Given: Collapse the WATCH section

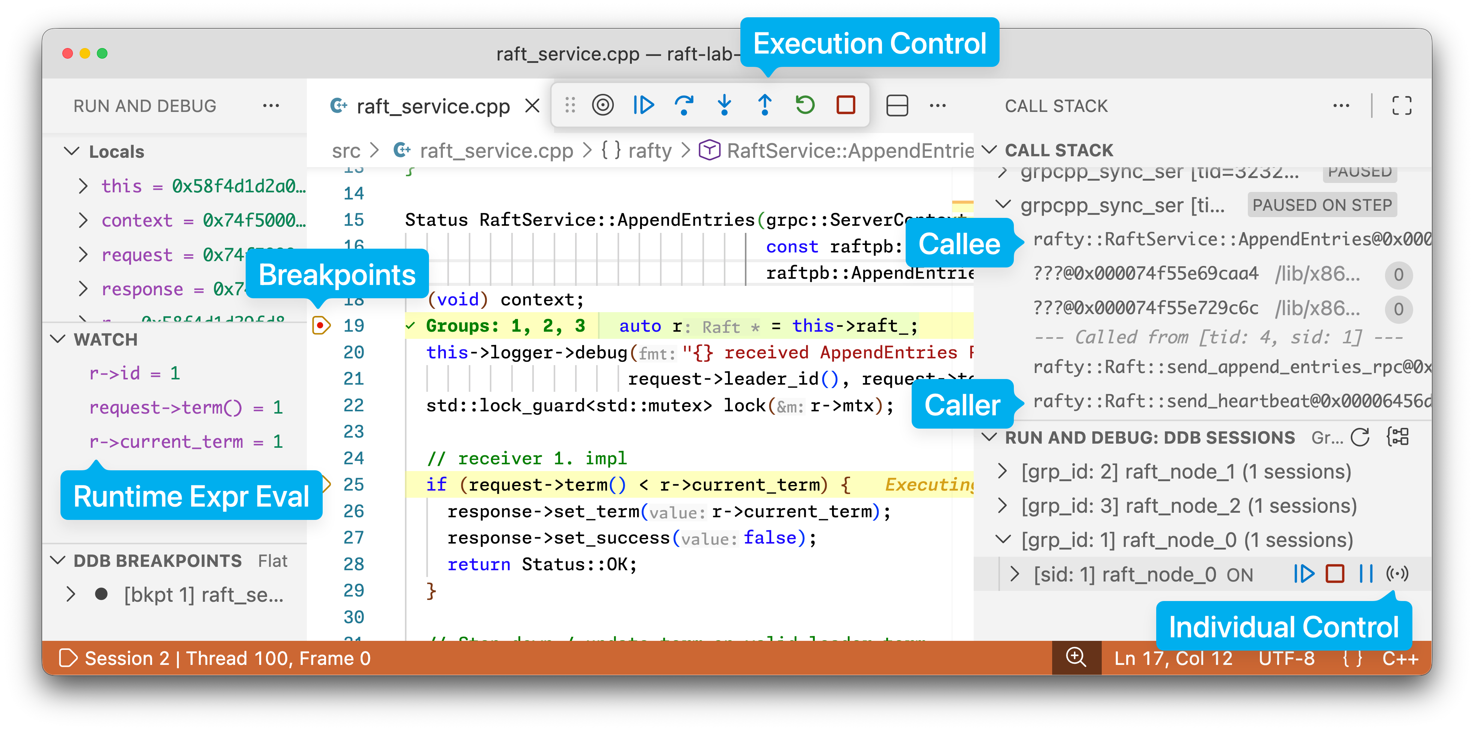Looking at the screenshot, I should tap(58, 339).
